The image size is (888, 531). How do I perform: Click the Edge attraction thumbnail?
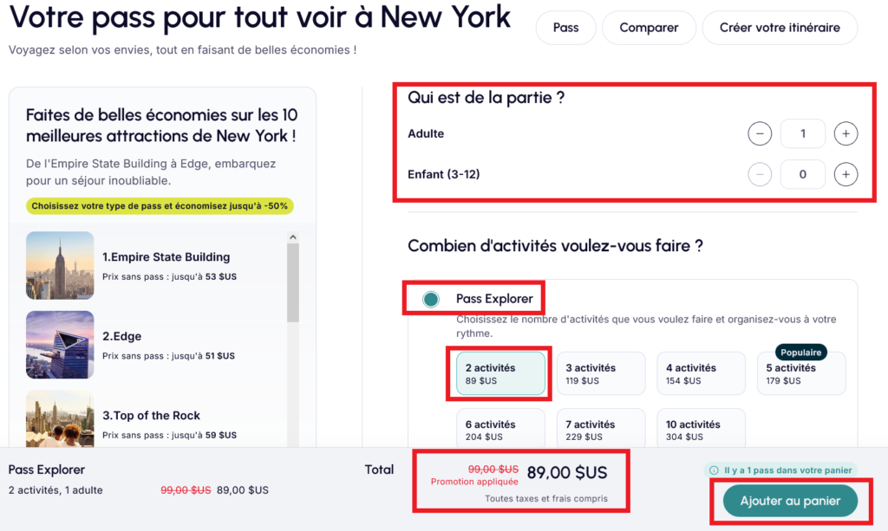tap(60, 345)
